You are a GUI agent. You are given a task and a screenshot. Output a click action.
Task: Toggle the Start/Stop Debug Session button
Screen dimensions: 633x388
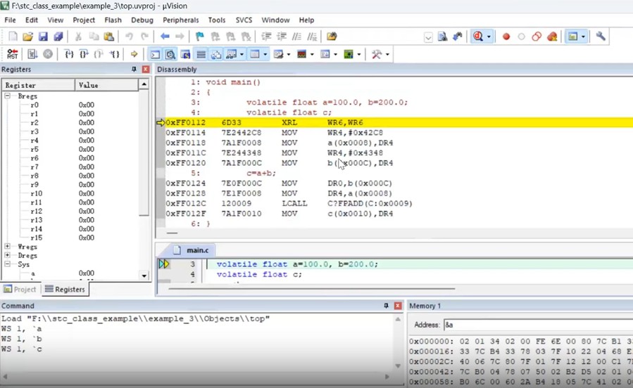pos(479,37)
